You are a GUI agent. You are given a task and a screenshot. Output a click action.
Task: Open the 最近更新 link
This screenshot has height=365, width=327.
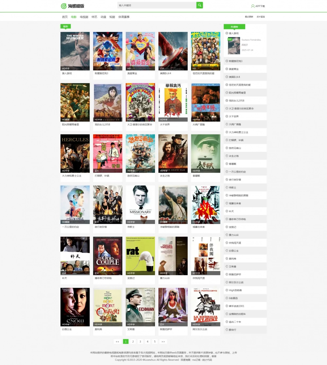pyautogui.click(x=249, y=17)
